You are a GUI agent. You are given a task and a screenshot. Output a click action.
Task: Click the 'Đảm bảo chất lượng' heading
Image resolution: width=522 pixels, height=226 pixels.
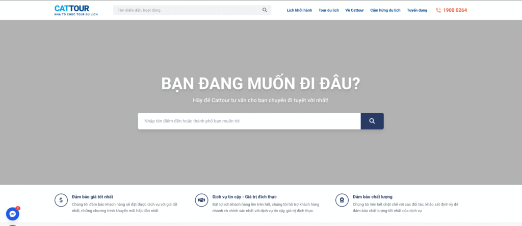coord(373,196)
